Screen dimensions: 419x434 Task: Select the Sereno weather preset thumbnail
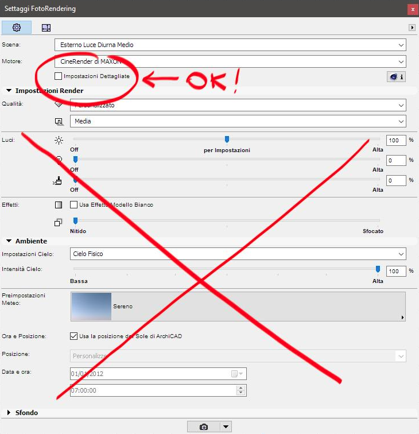tap(91, 307)
